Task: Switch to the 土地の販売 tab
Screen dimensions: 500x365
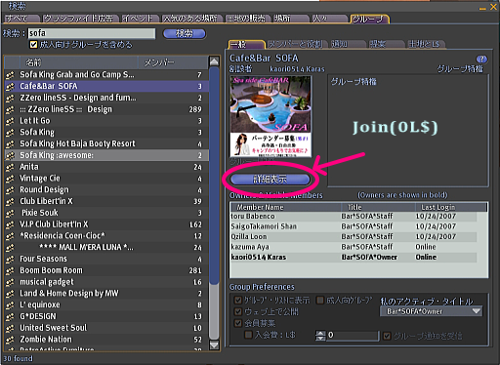Action: (x=248, y=19)
